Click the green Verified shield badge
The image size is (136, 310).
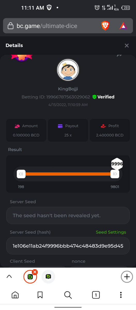click(94, 97)
